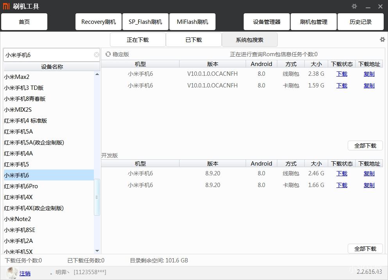Download developer 卡刷包 1.66 G
Viewport: 388px width, 280px height.
342,185
